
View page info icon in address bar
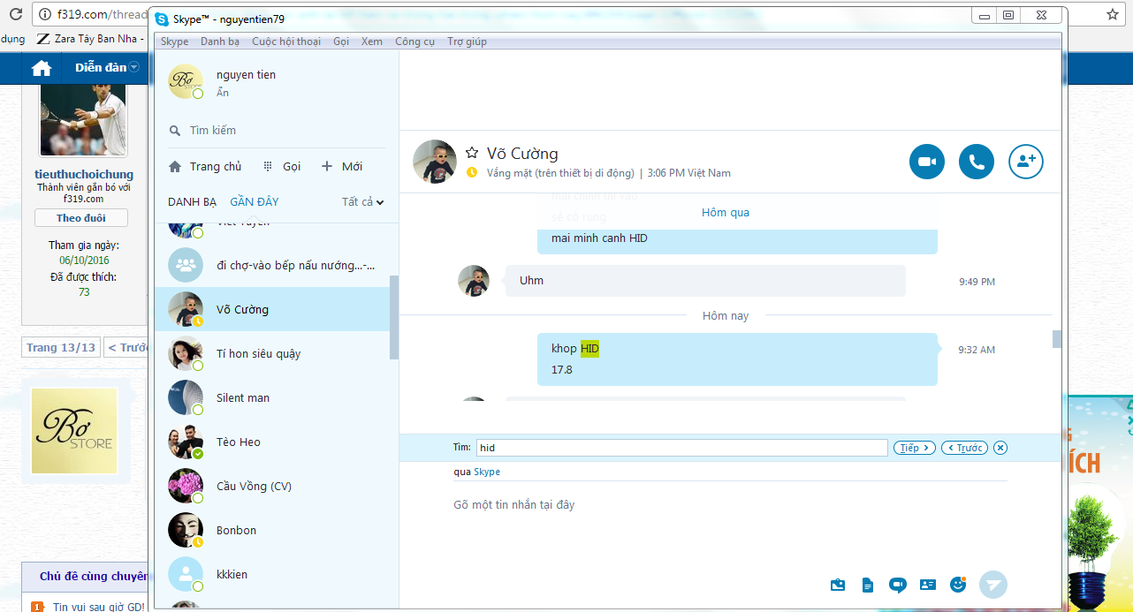coord(45,14)
